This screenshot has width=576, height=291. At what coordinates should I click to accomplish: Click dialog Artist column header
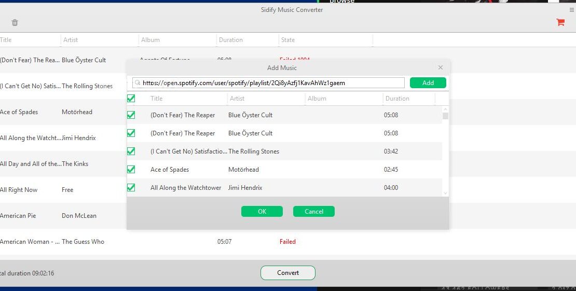(237, 98)
